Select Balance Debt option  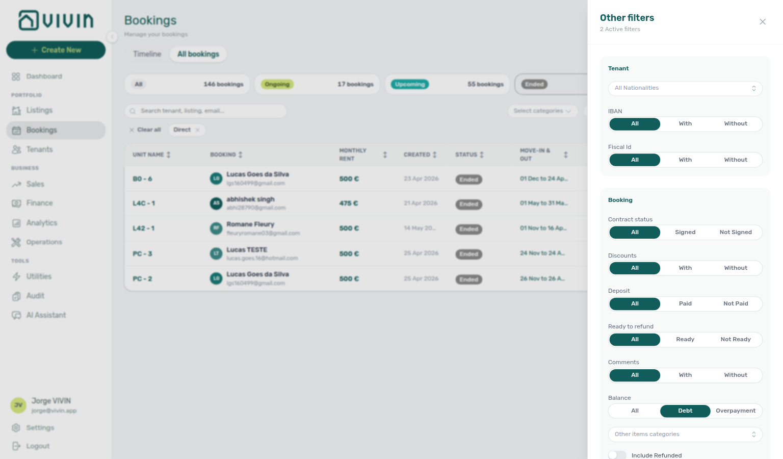click(x=685, y=411)
